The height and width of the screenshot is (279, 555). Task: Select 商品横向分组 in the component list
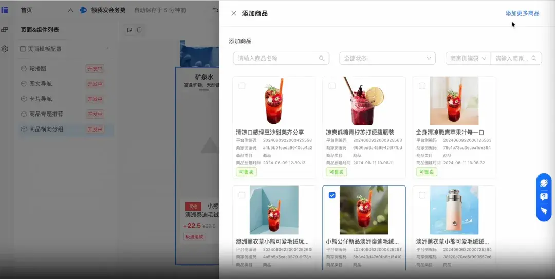point(66,129)
